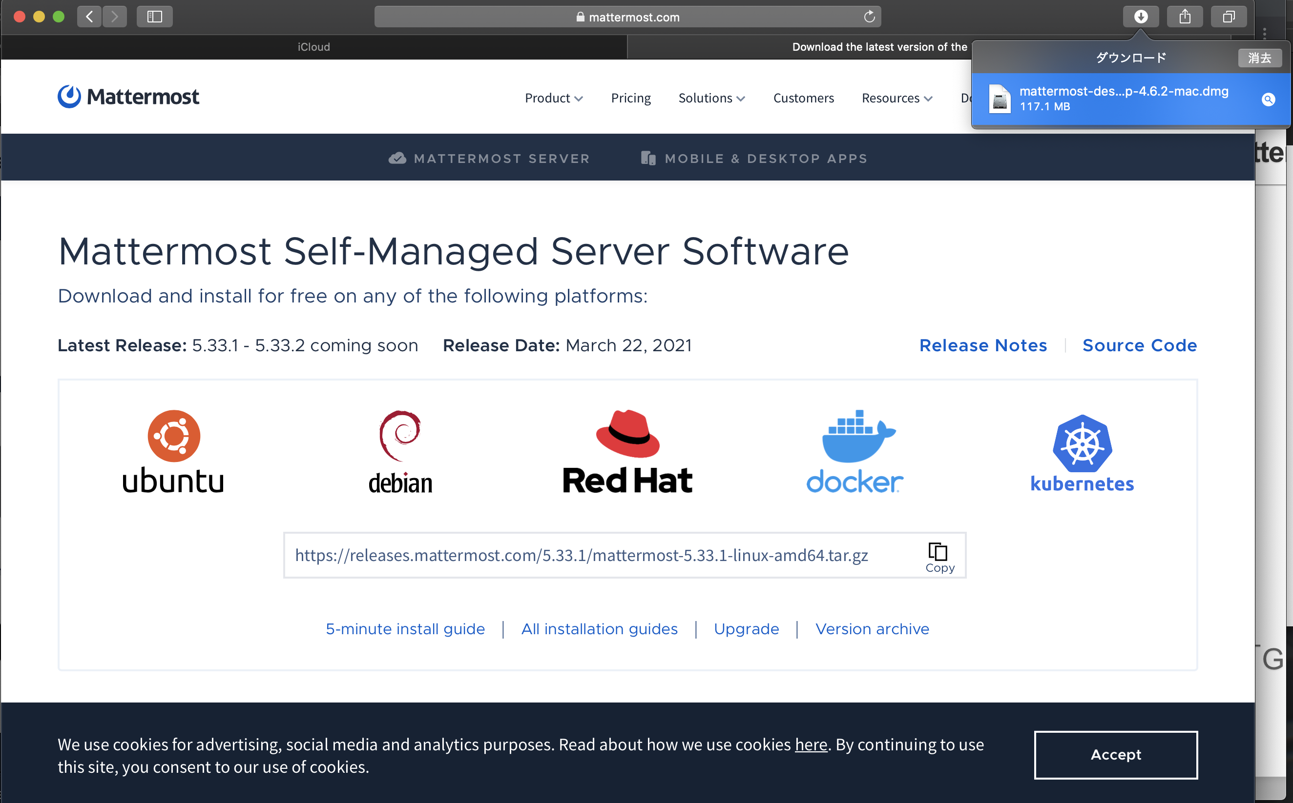Switch to the iCloud tab
This screenshot has height=803, width=1293.
(x=313, y=47)
